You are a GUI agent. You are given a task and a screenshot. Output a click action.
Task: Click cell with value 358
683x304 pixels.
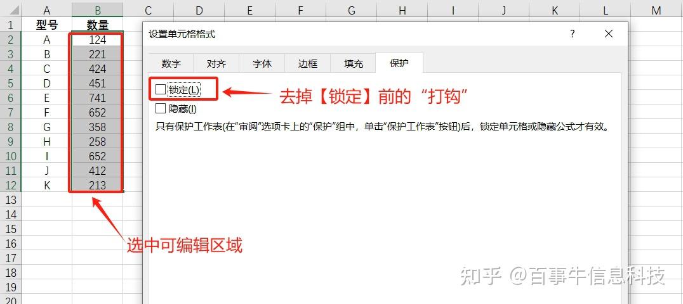point(98,127)
